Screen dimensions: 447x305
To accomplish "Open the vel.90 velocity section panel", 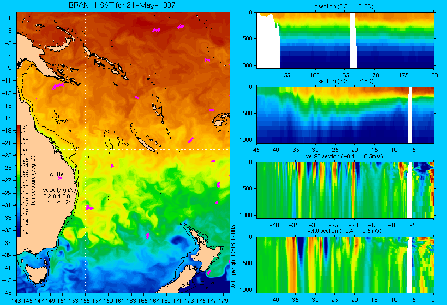I will click(345, 190).
